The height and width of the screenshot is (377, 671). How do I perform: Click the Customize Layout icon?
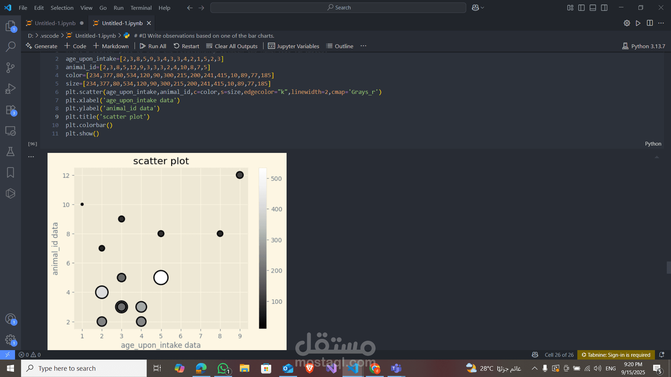[x=570, y=8]
